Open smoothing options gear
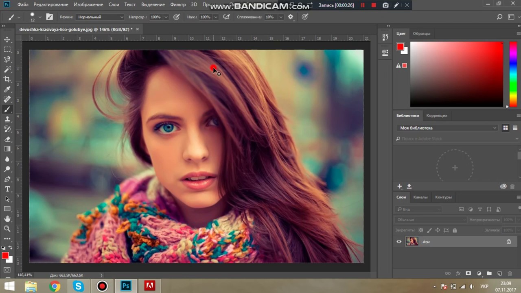This screenshot has width=521, height=293. [291, 17]
